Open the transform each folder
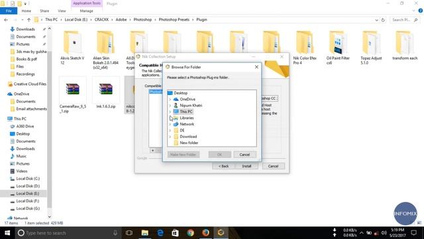424x239 pixels. (x=405, y=45)
